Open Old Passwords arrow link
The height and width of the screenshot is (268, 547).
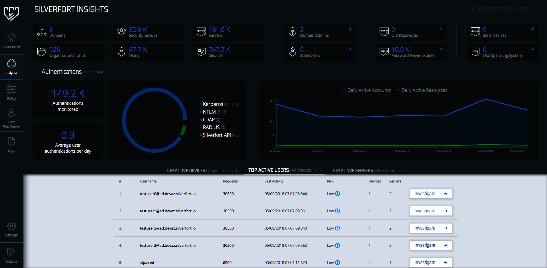coord(441,29)
